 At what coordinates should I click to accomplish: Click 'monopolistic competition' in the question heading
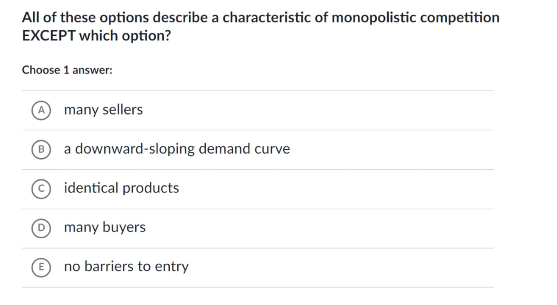[x=415, y=18]
